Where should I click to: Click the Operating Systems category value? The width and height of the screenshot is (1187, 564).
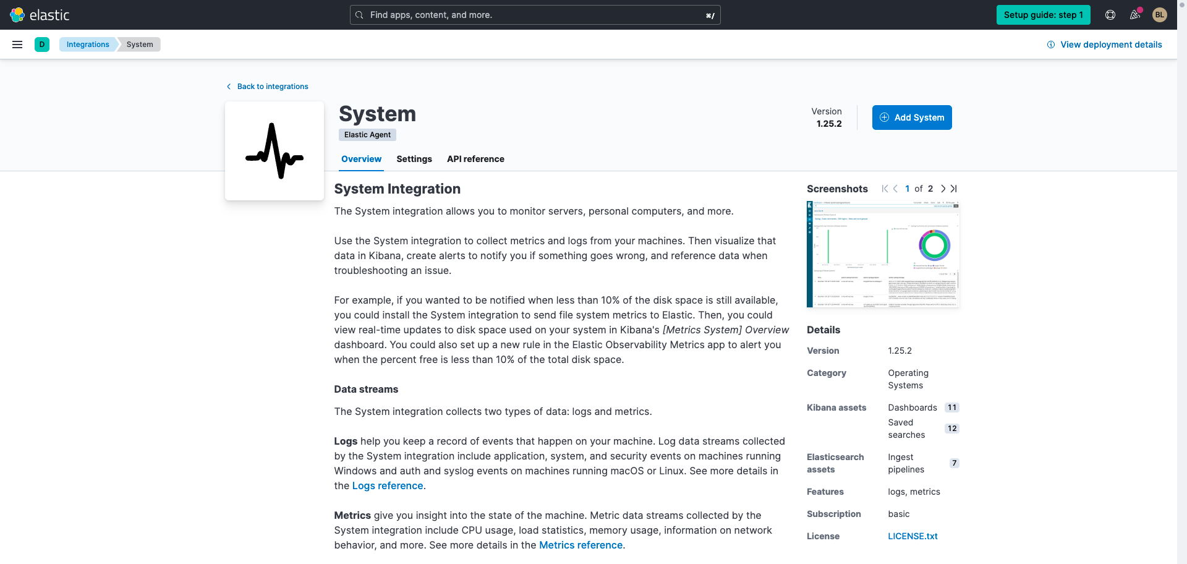(x=908, y=379)
